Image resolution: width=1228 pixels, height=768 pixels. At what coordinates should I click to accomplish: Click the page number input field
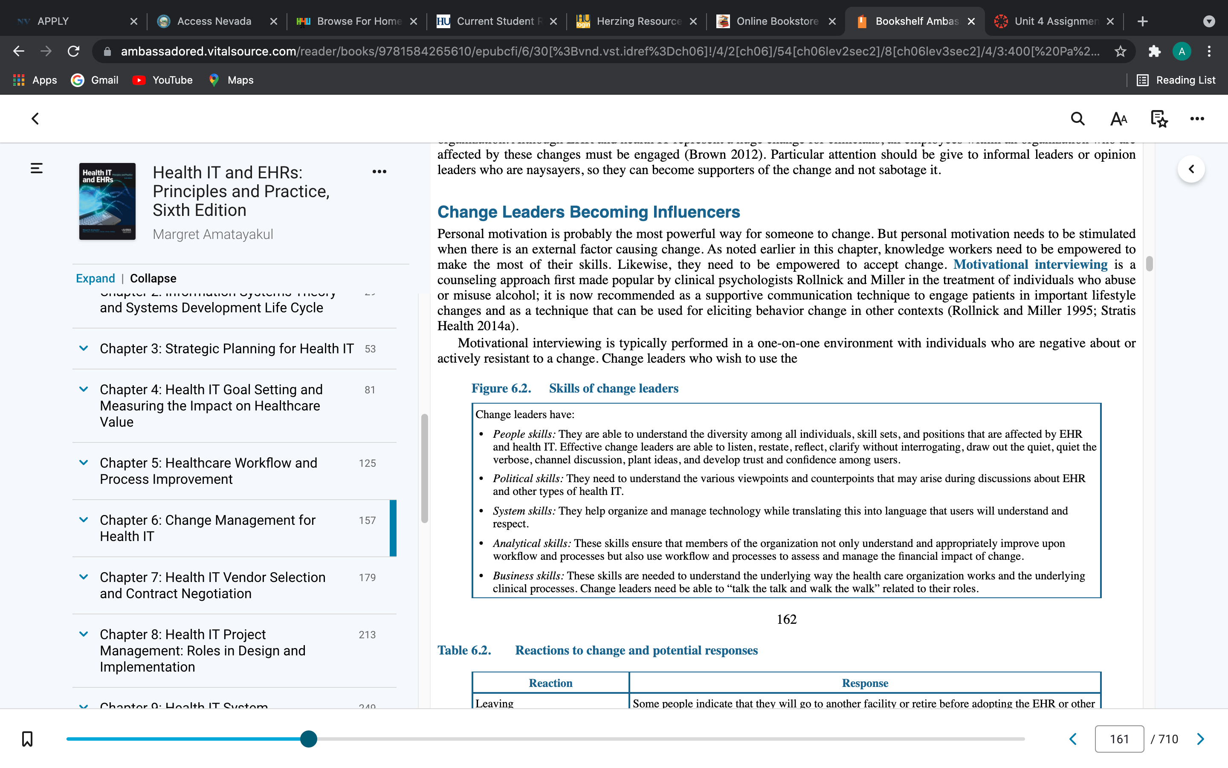[1119, 739]
